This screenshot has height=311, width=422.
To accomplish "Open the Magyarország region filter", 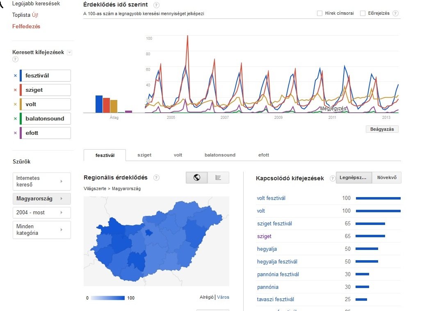I will tap(41, 199).
